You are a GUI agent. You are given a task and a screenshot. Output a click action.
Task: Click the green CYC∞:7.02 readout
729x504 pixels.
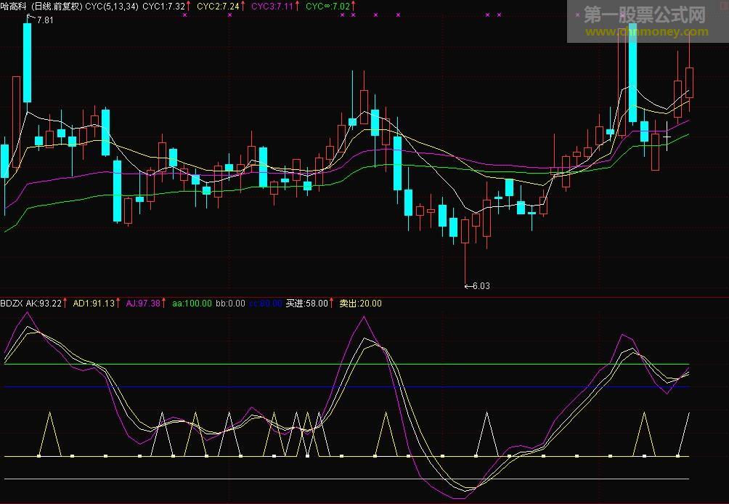pos(327,6)
